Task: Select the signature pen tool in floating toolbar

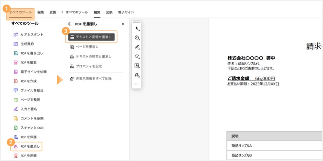Action: click(x=137, y=75)
